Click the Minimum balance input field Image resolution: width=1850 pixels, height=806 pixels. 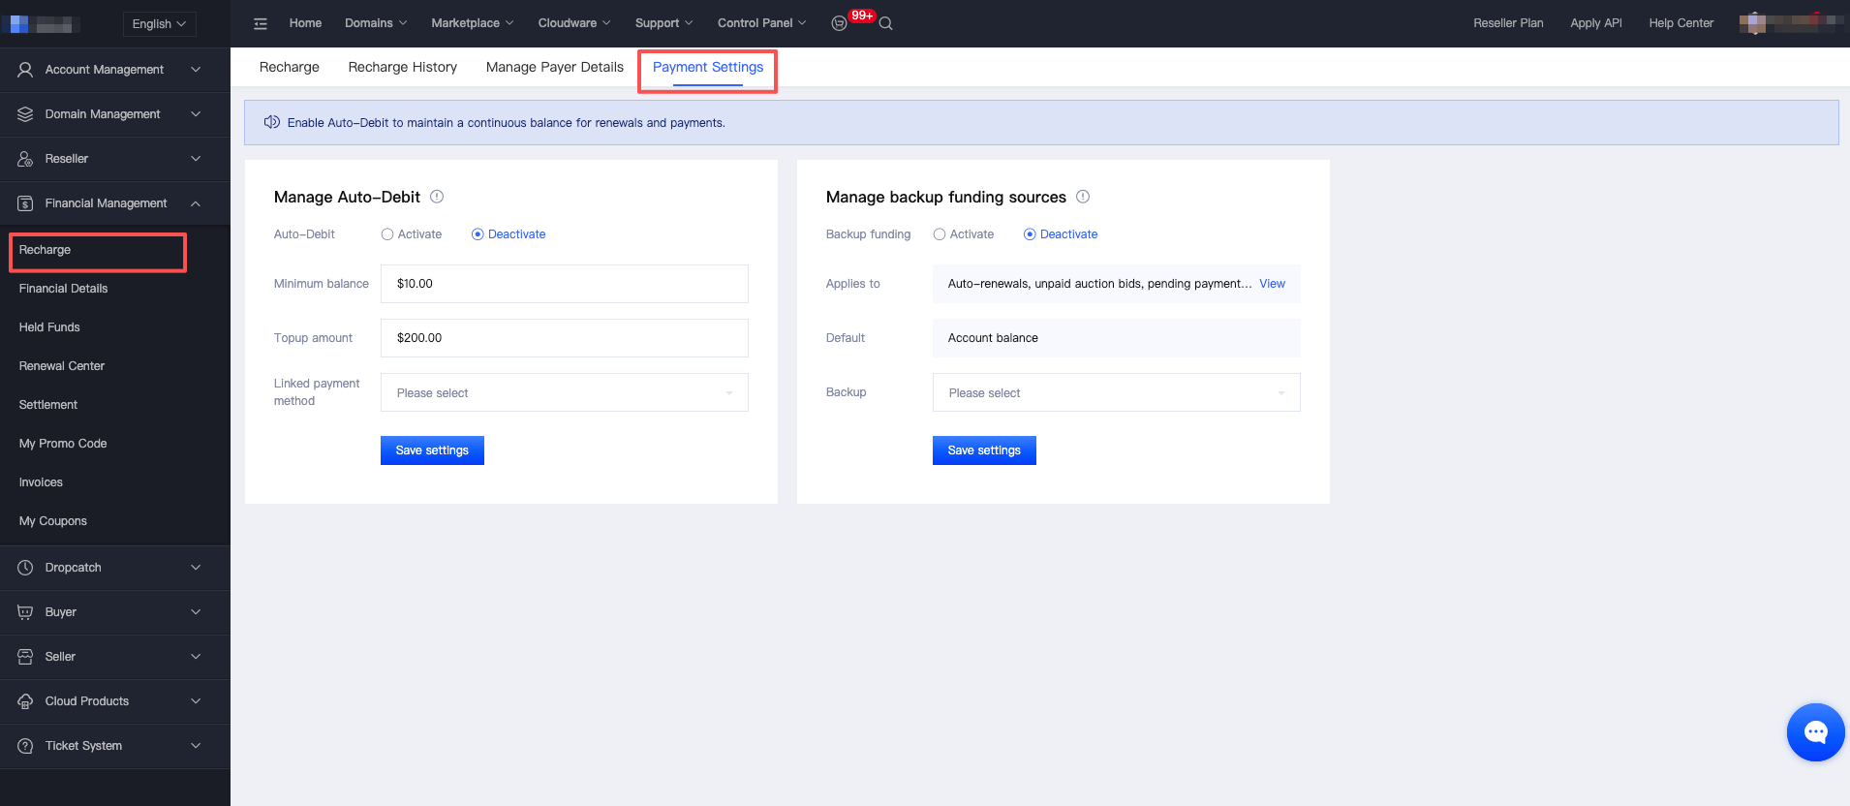click(x=564, y=284)
